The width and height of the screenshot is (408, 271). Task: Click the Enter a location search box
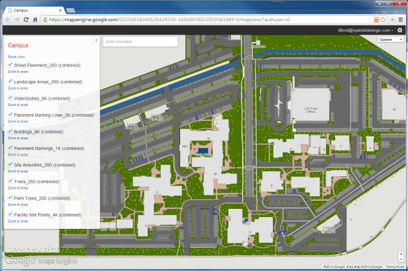[x=141, y=42]
